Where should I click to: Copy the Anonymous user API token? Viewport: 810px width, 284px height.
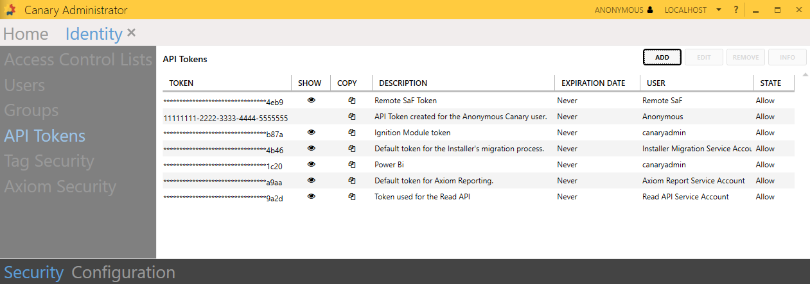(x=351, y=117)
